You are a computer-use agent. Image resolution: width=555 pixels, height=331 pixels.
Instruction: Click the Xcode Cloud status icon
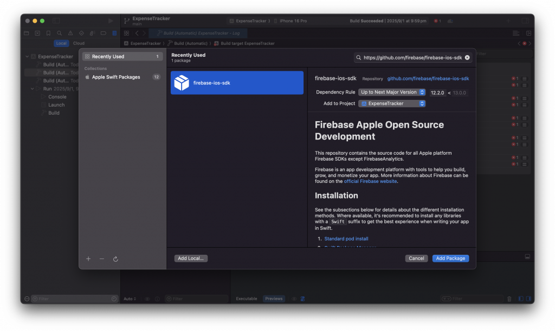coord(450,21)
